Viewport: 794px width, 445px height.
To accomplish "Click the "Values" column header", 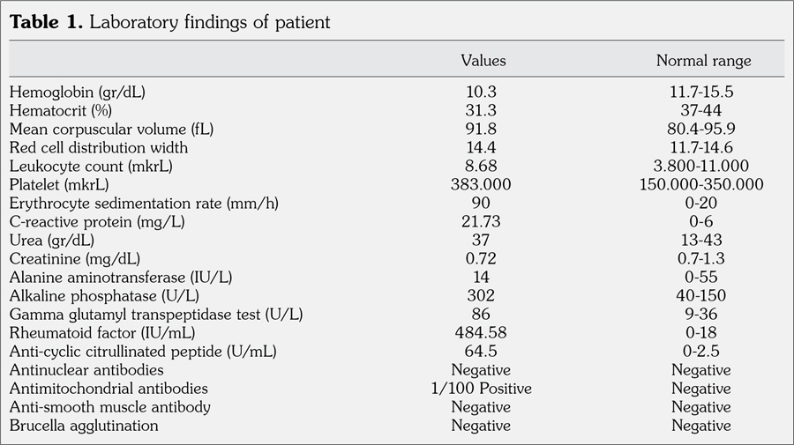I will [x=483, y=61].
